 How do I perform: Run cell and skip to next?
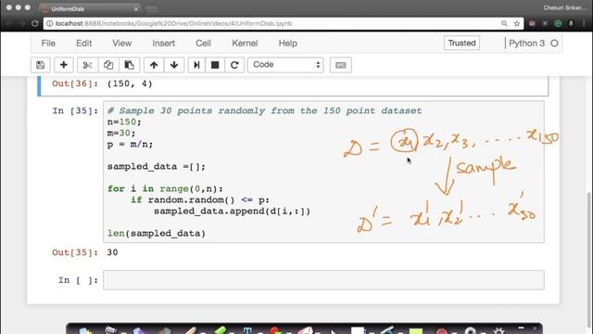[196, 65]
